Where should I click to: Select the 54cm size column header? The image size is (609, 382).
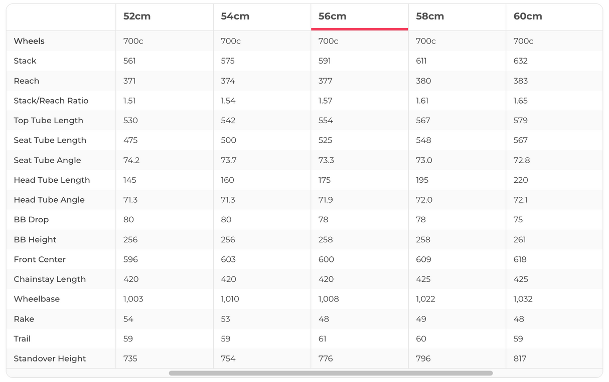coord(235,16)
